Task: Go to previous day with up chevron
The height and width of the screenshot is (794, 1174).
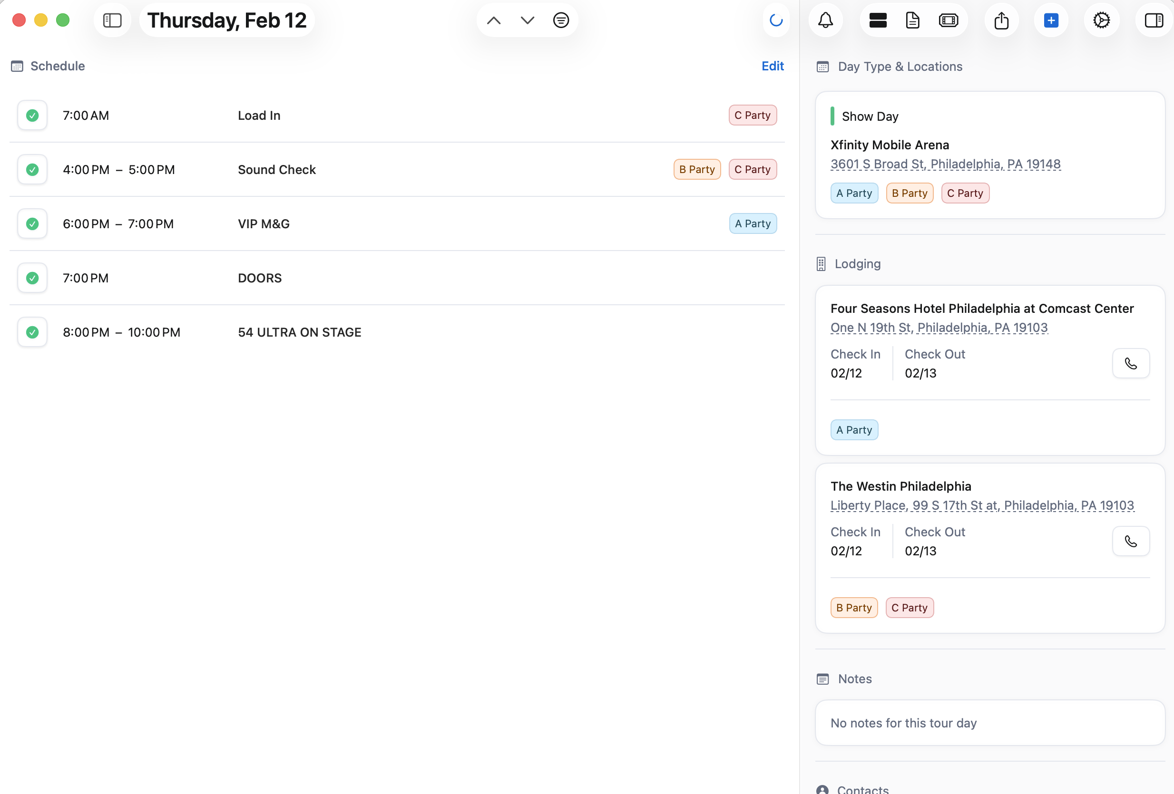Action: coord(494,20)
